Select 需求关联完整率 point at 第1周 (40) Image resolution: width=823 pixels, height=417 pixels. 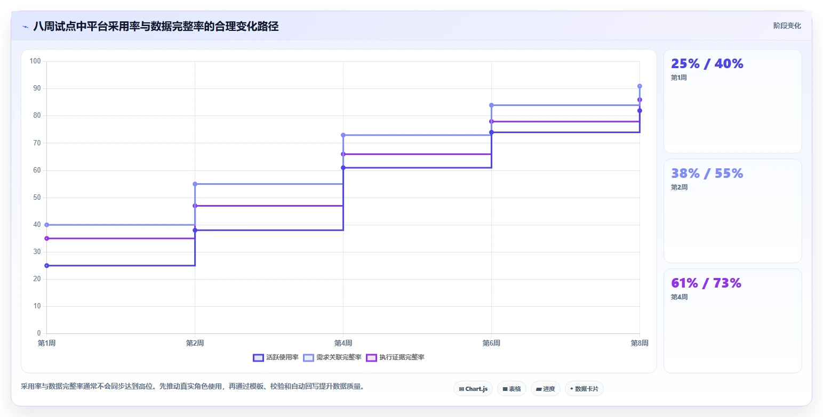pyautogui.click(x=47, y=225)
